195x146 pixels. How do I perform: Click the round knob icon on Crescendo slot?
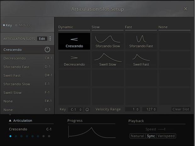47,50
